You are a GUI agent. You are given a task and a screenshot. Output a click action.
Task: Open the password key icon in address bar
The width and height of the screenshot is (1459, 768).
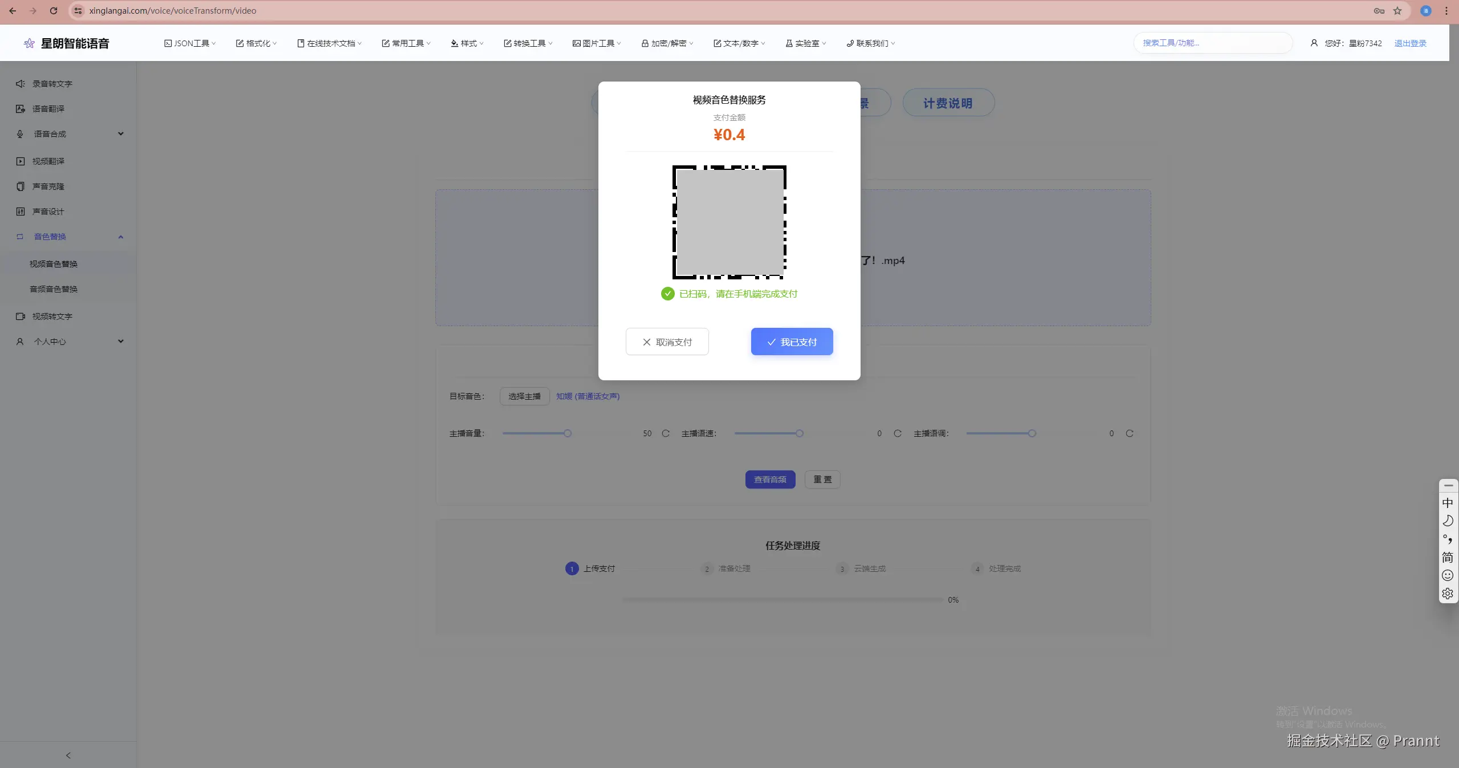click(x=1379, y=11)
